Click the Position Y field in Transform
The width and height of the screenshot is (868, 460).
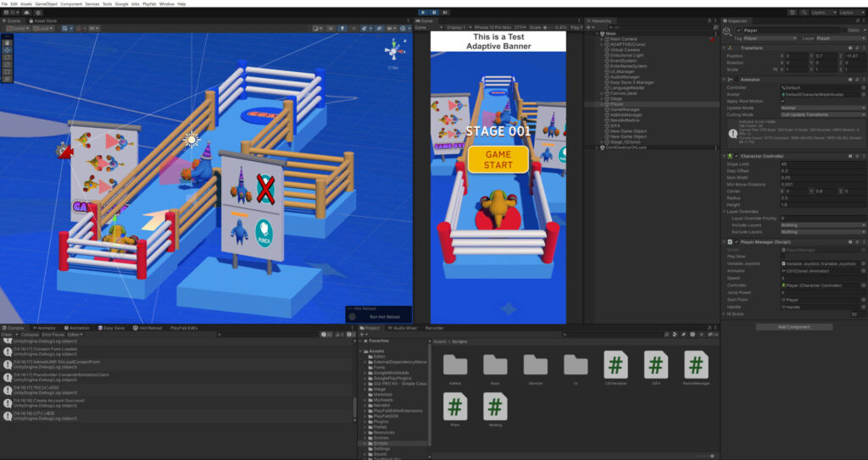pyautogui.click(x=826, y=56)
